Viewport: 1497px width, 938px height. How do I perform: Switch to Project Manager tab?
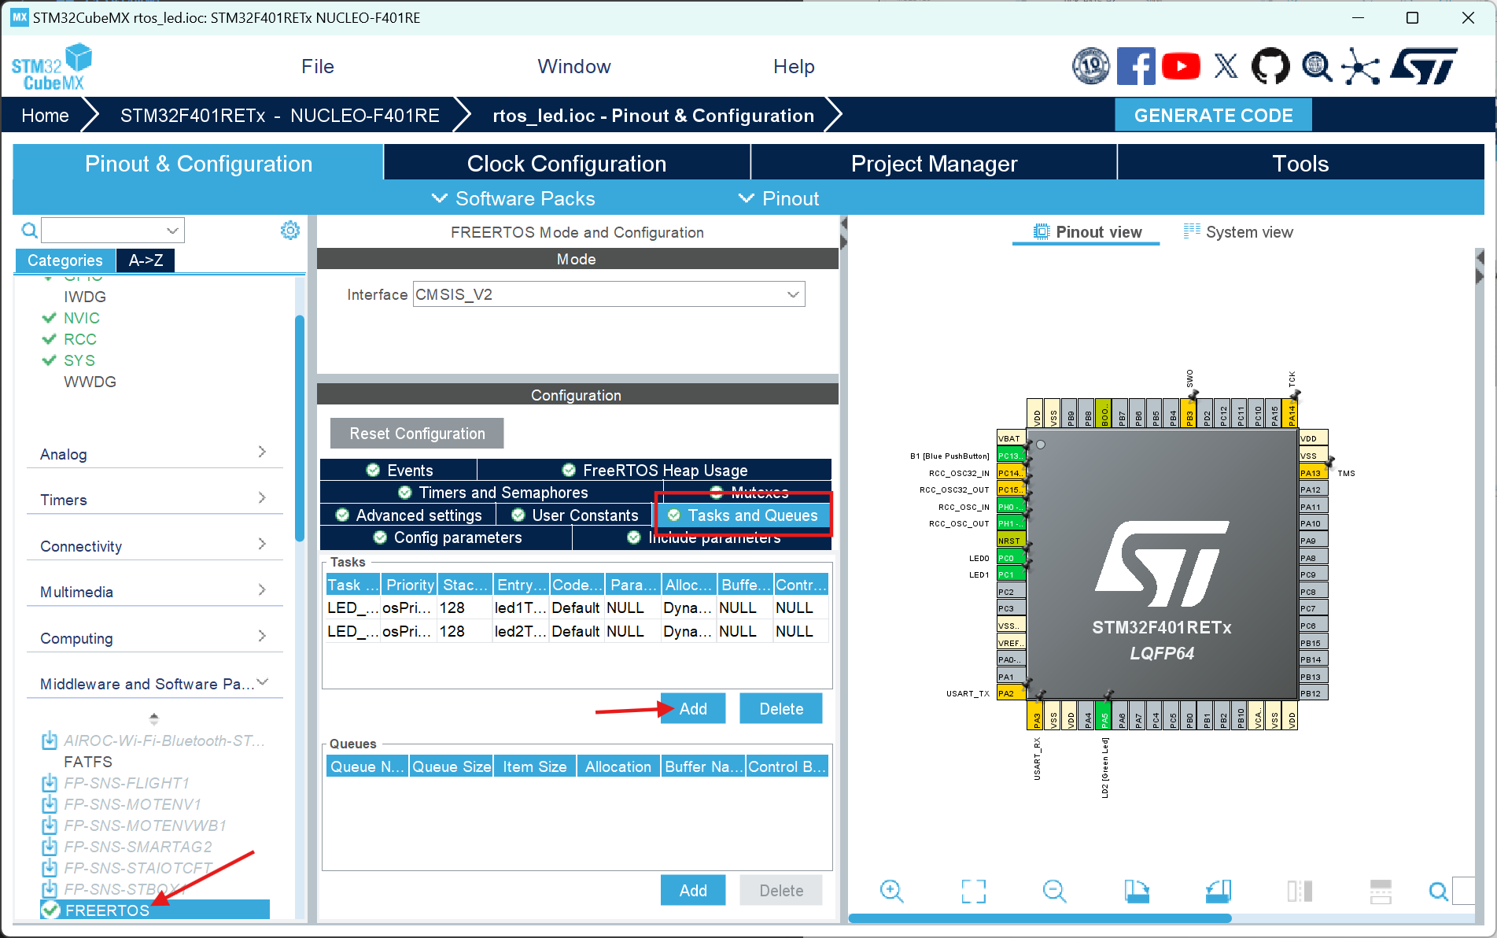click(x=934, y=163)
